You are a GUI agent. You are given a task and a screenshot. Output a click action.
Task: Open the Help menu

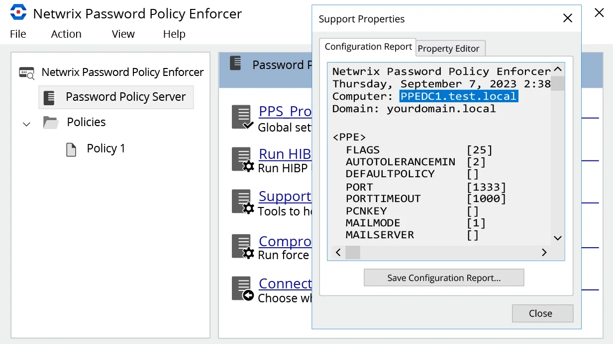(x=174, y=34)
